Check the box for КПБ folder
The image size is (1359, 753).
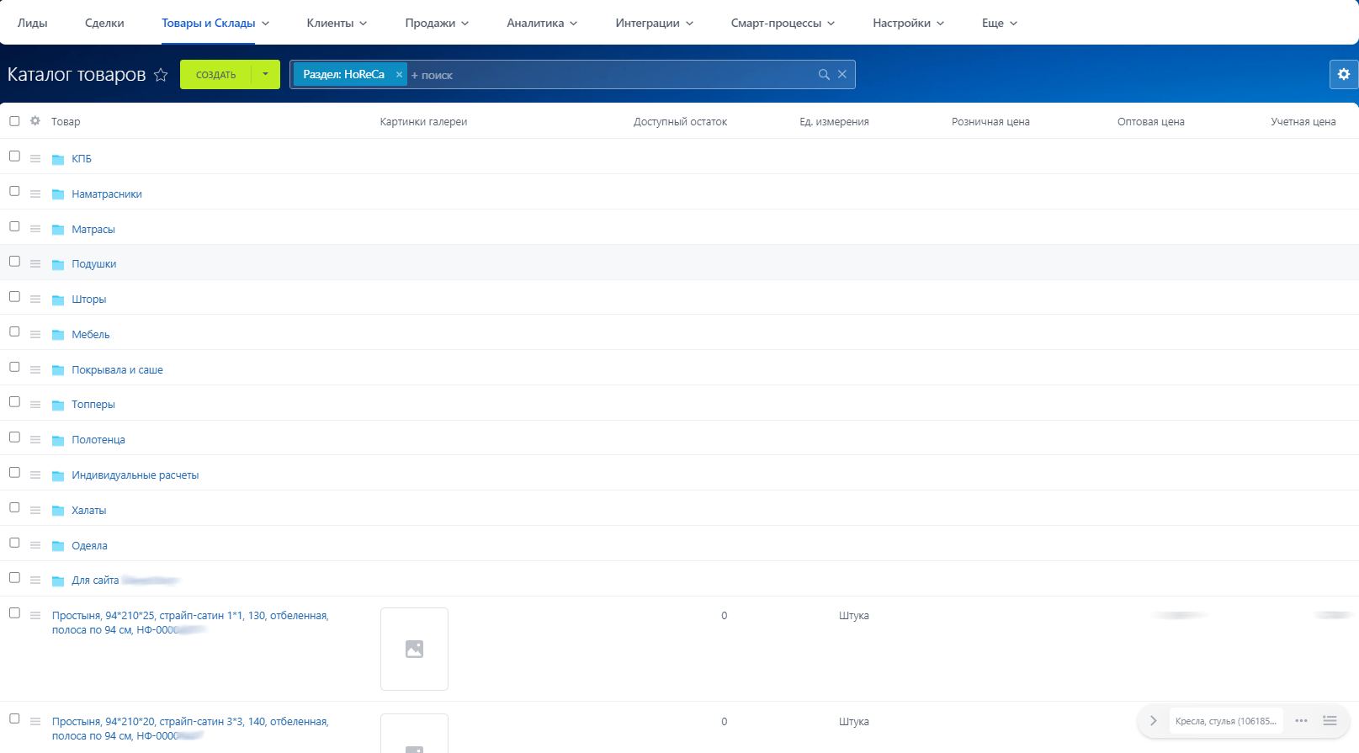click(x=14, y=156)
